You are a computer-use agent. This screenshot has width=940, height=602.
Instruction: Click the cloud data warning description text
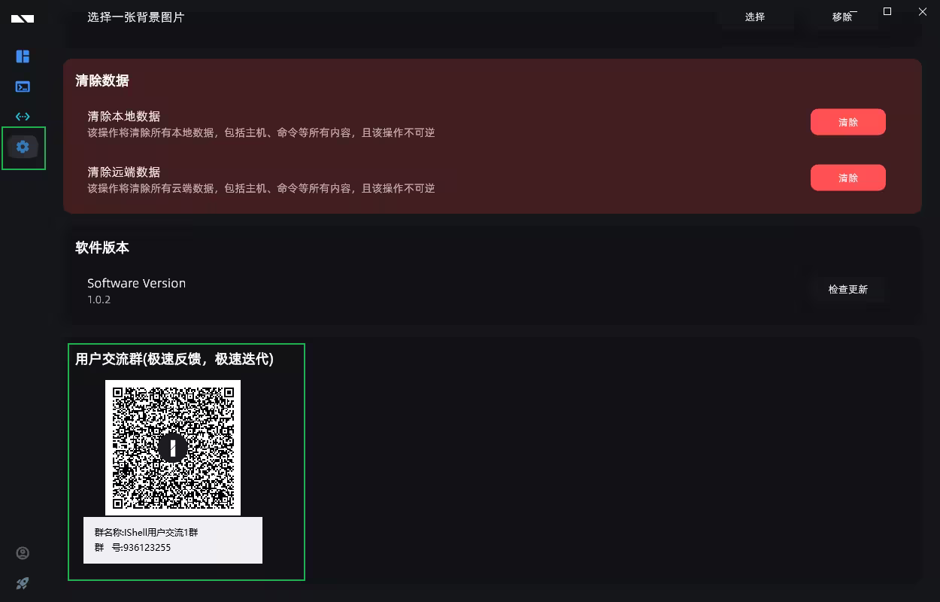point(261,188)
